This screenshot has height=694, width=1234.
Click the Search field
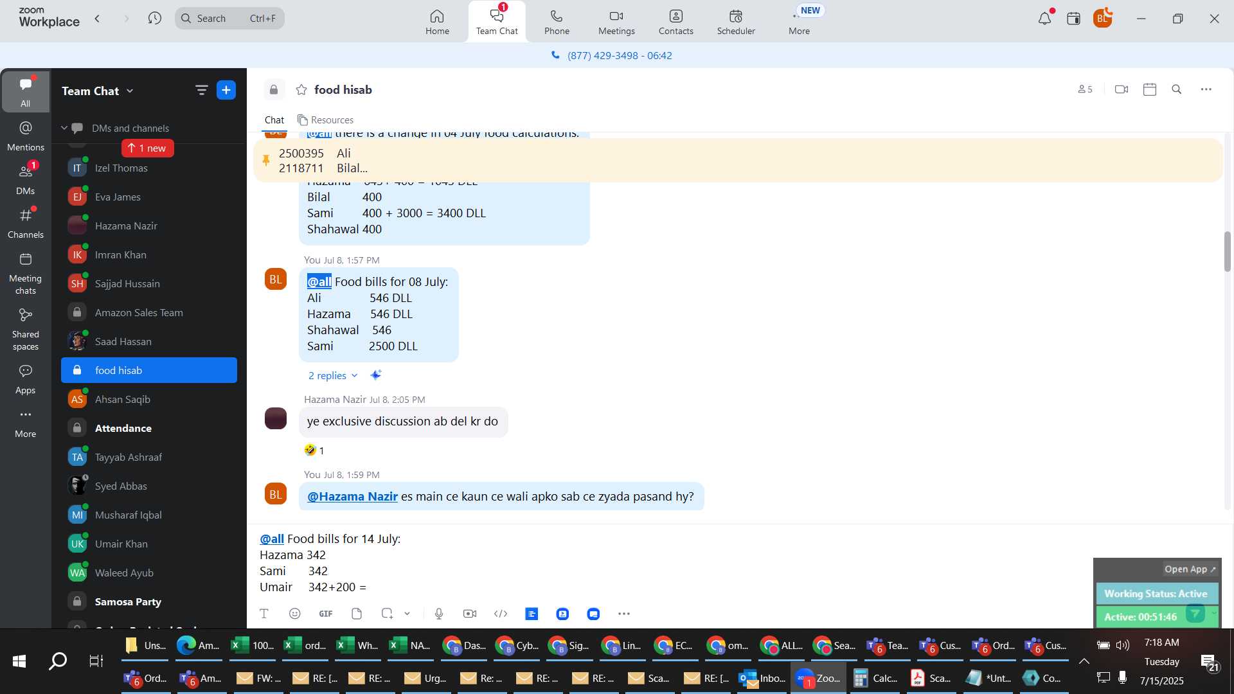[x=229, y=18]
